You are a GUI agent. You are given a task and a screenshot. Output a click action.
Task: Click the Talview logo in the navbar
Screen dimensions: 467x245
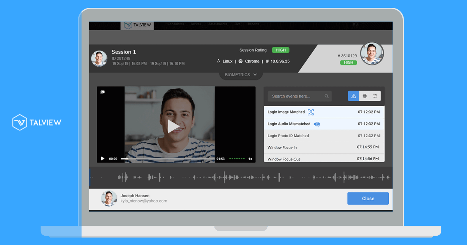pyautogui.click(x=137, y=24)
